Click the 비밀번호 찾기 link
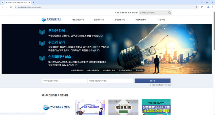Image resolution: width=215 pixels, height=115 pixels. coord(165,85)
